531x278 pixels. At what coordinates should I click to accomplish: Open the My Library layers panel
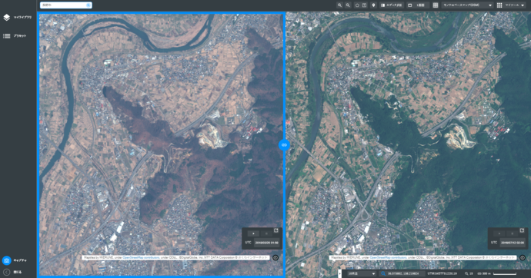pyautogui.click(x=17, y=17)
